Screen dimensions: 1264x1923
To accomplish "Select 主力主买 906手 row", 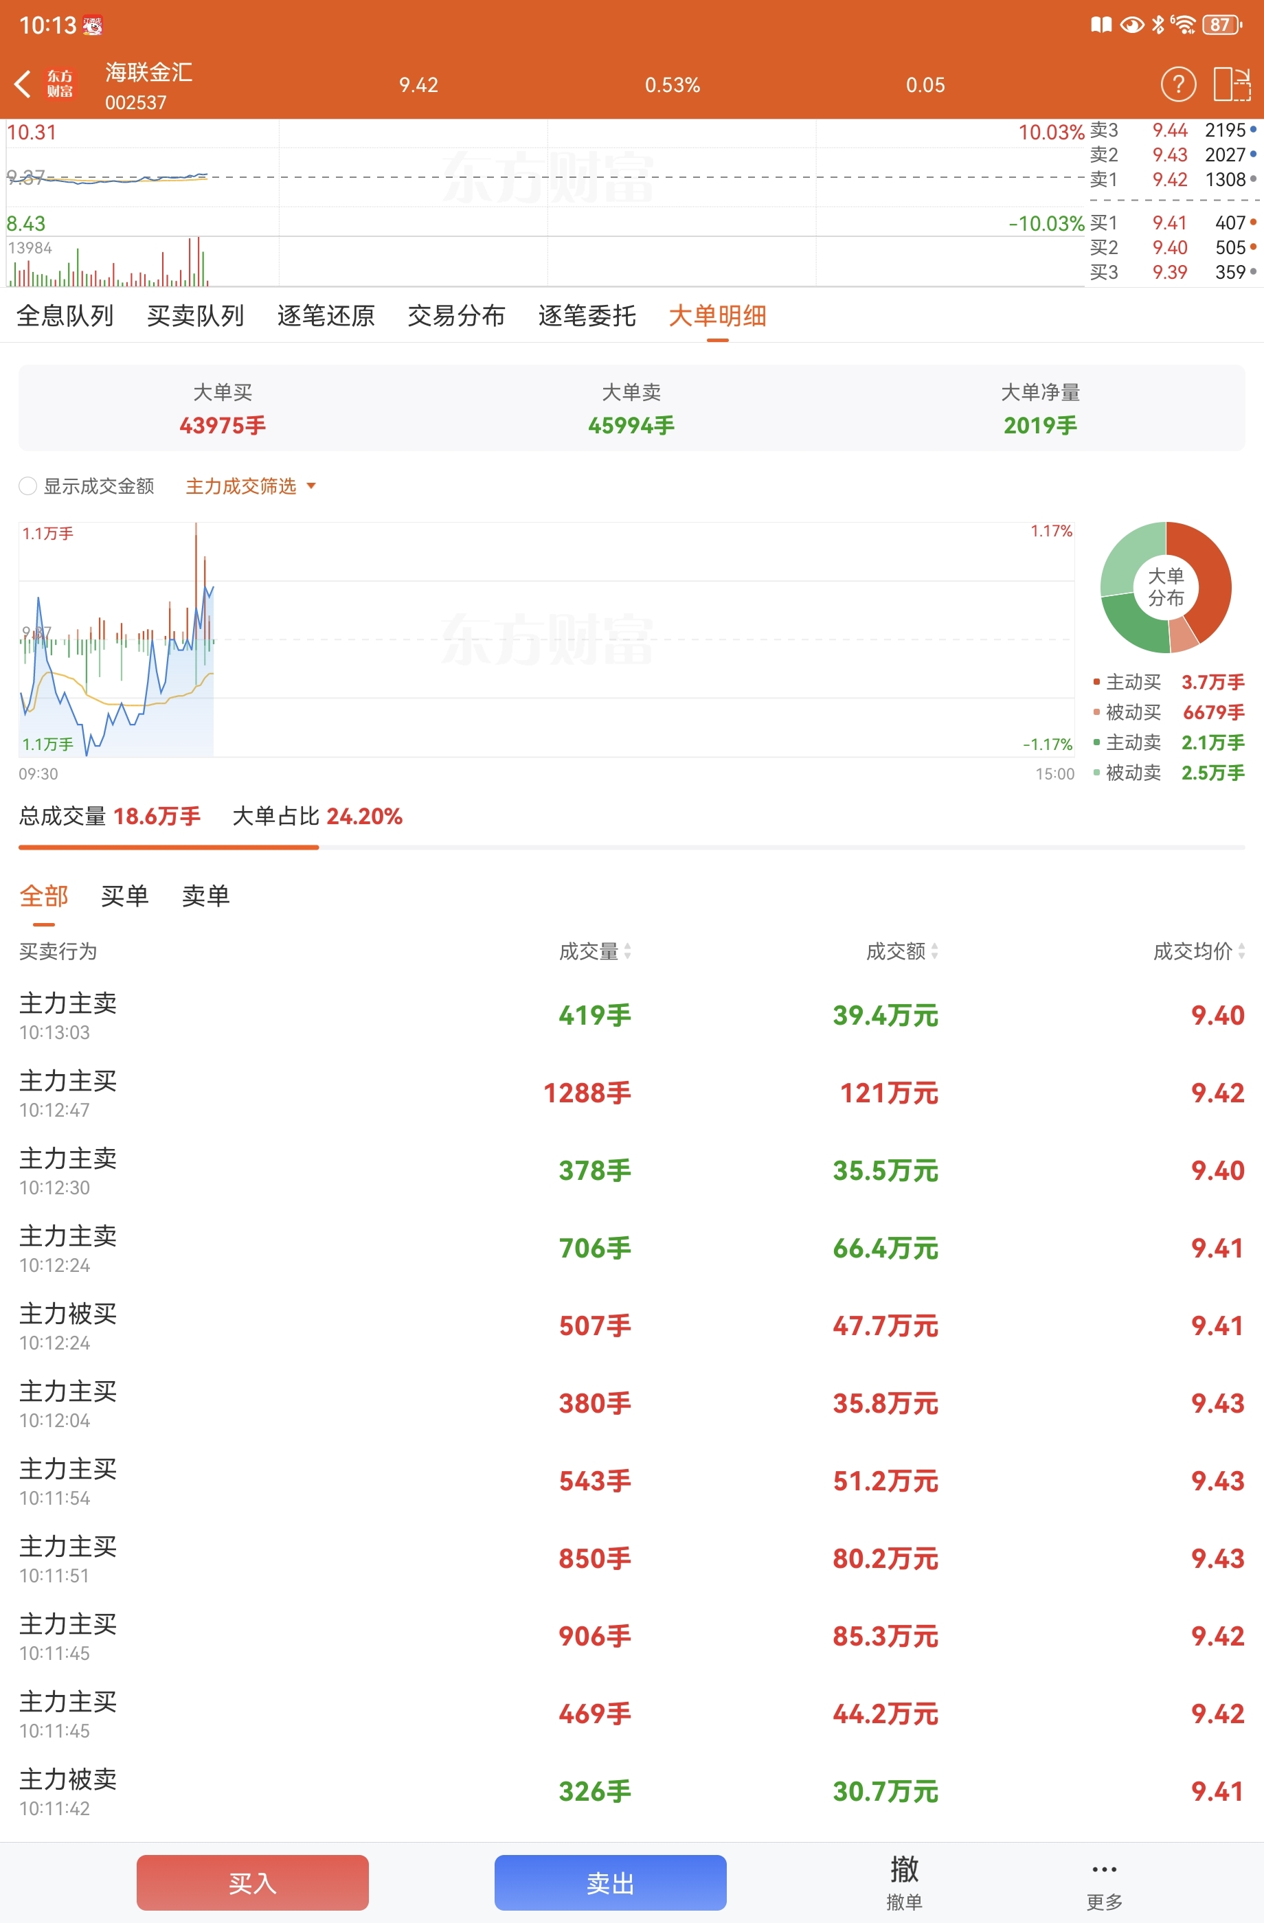I will [632, 1636].
